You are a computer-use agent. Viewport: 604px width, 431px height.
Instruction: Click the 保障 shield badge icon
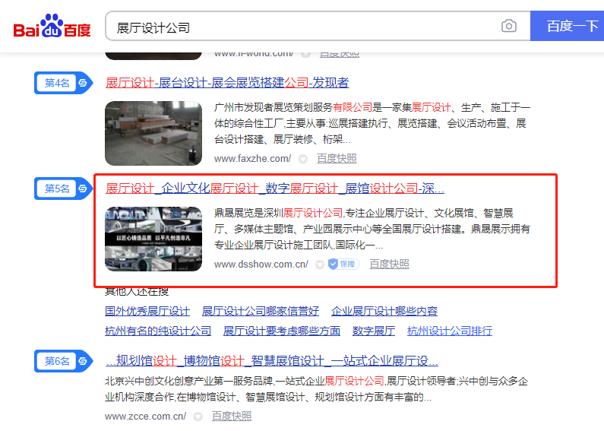click(x=343, y=264)
